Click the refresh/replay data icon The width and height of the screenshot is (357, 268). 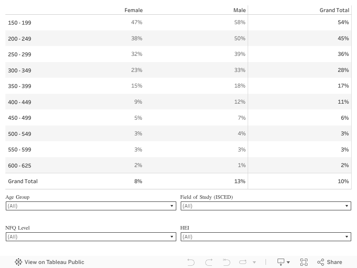coord(243,262)
